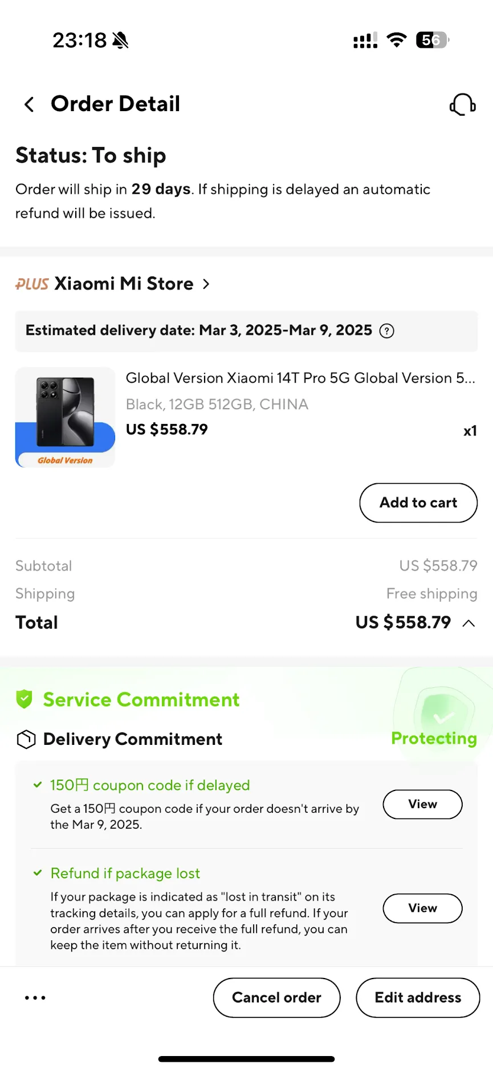
Task: View the lost package refund details
Action: pyautogui.click(x=422, y=908)
